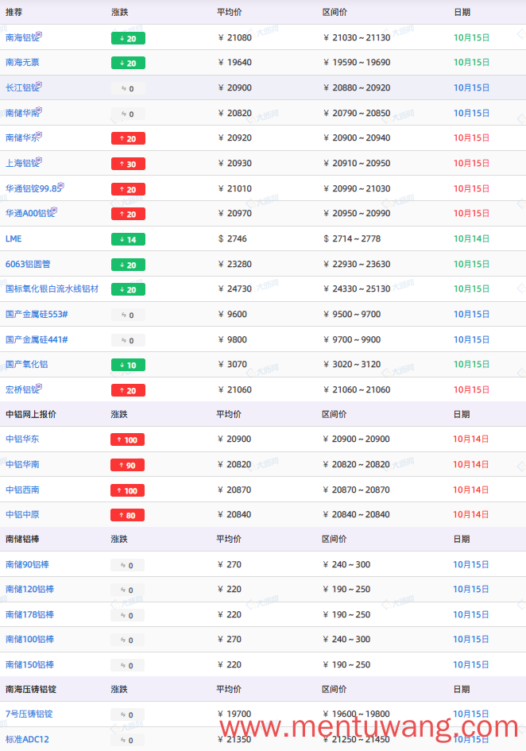Click price range ¥ 3020 ~ 3120
Viewport: 526px width, 751px height.
pyautogui.click(x=352, y=365)
